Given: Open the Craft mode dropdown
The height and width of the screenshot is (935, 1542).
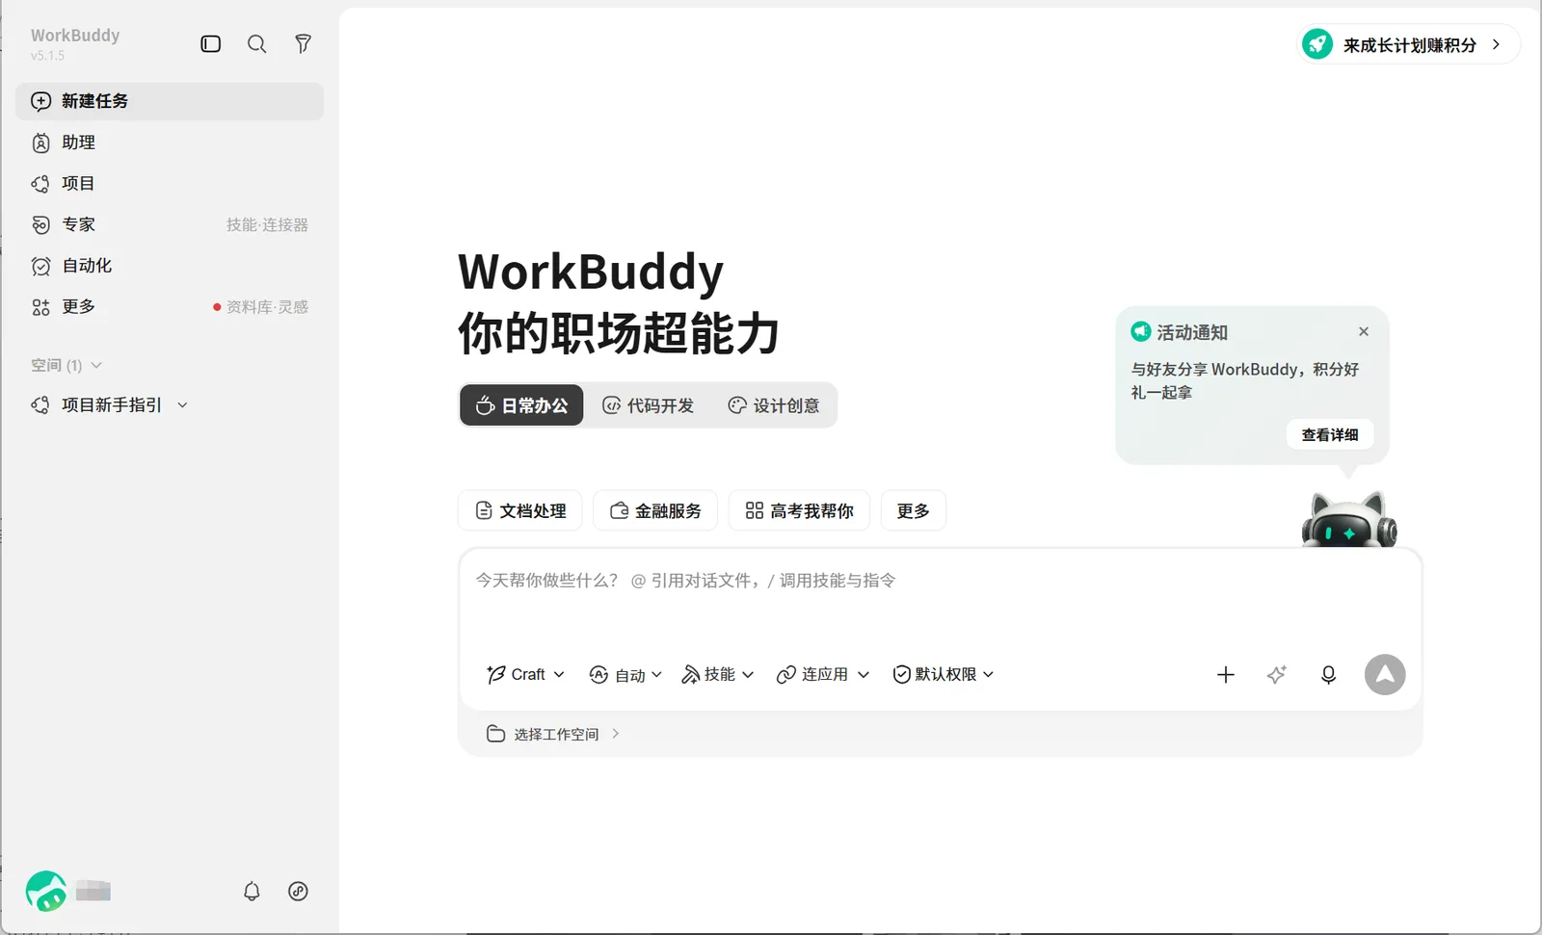Looking at the screenshot, I should 525,674.
